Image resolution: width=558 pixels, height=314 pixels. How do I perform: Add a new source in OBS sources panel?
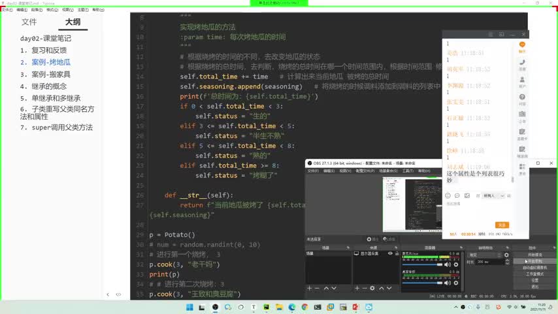357,288
